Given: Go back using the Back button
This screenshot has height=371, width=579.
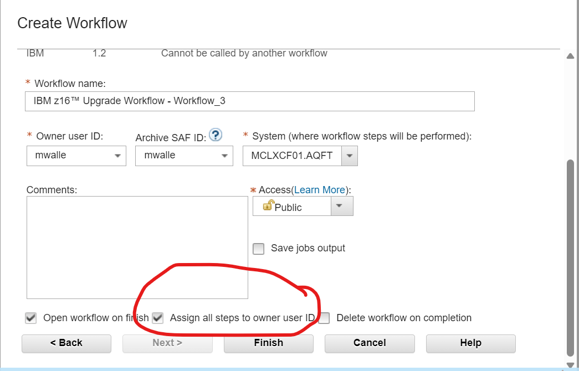Looking at the screenshot, I should [66, 343].
